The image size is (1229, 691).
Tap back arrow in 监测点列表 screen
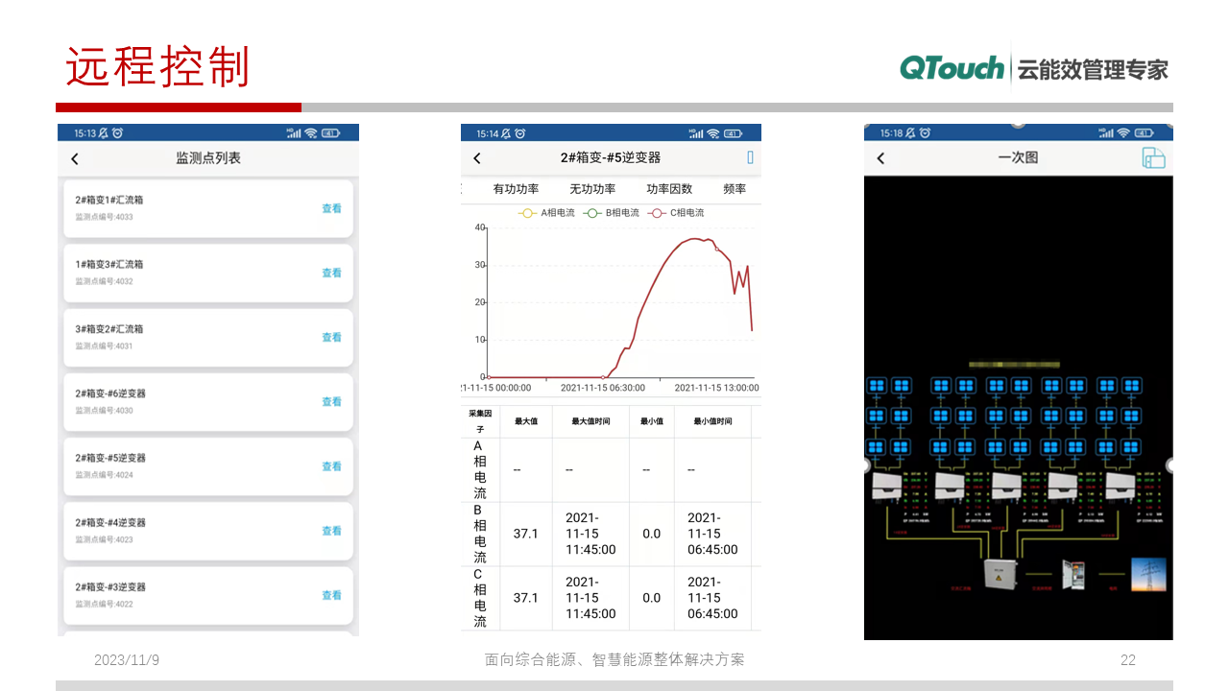75,159
